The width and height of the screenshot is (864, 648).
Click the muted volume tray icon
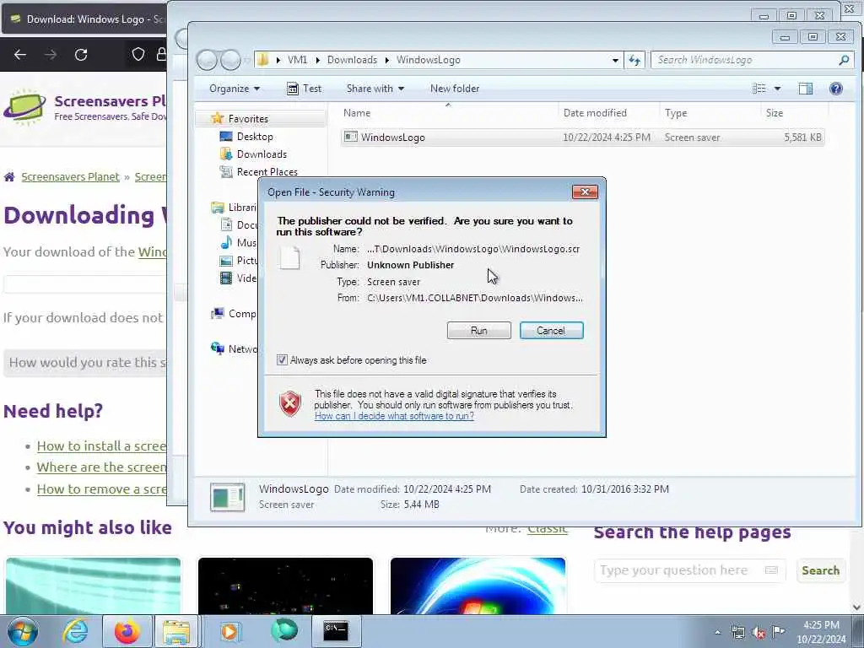pos(759,632)
